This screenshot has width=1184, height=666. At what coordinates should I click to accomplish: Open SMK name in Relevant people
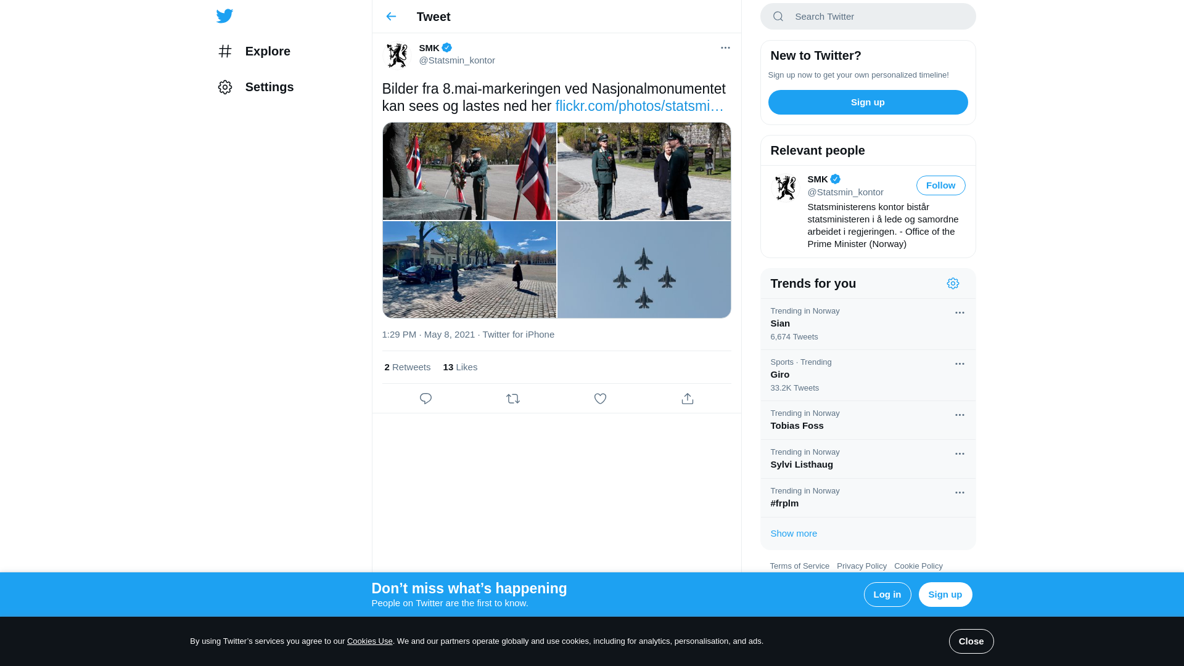click(x=818, y=179)
